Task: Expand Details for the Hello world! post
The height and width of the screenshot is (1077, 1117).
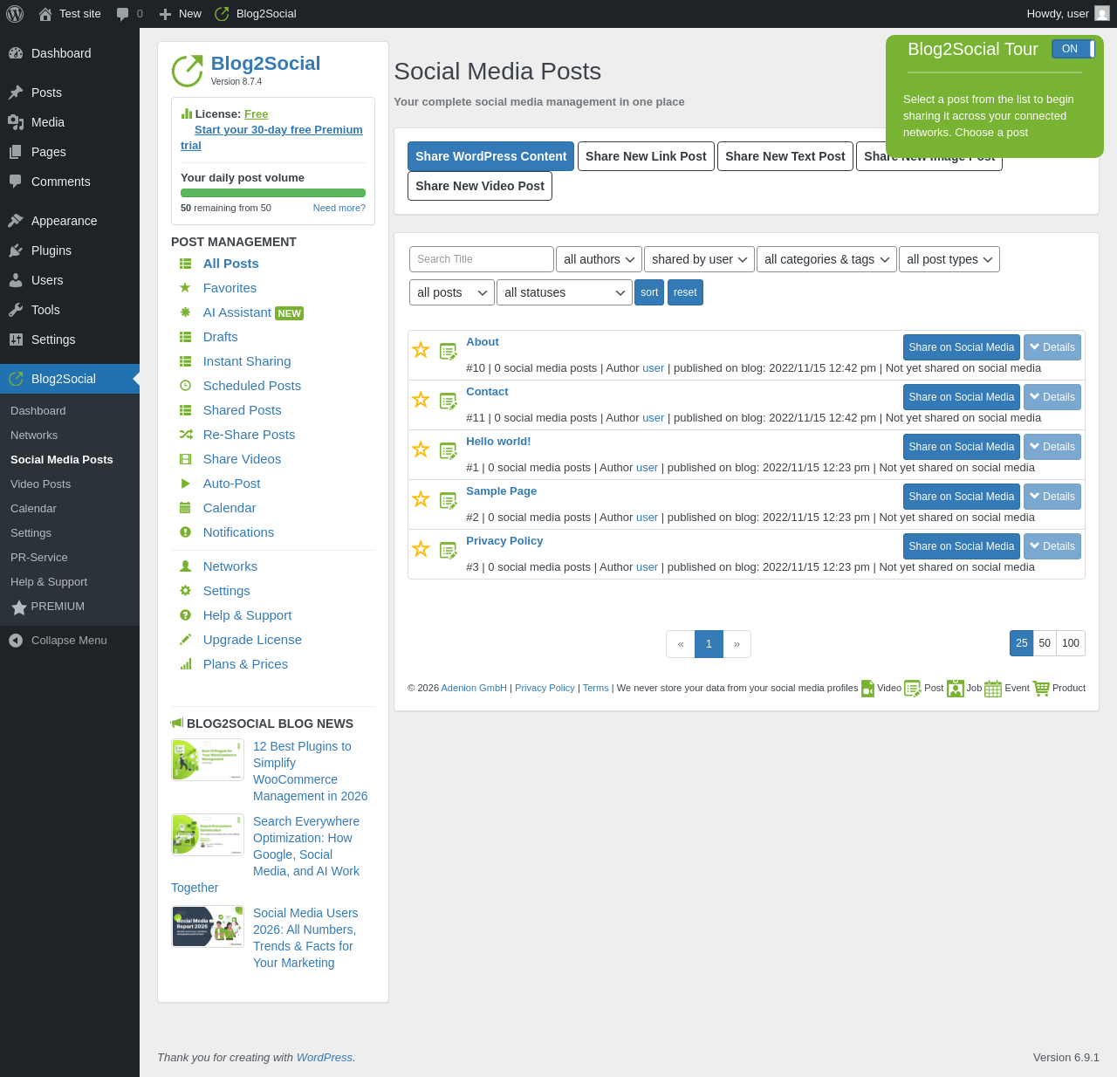Action: [x=1052, y=447]
